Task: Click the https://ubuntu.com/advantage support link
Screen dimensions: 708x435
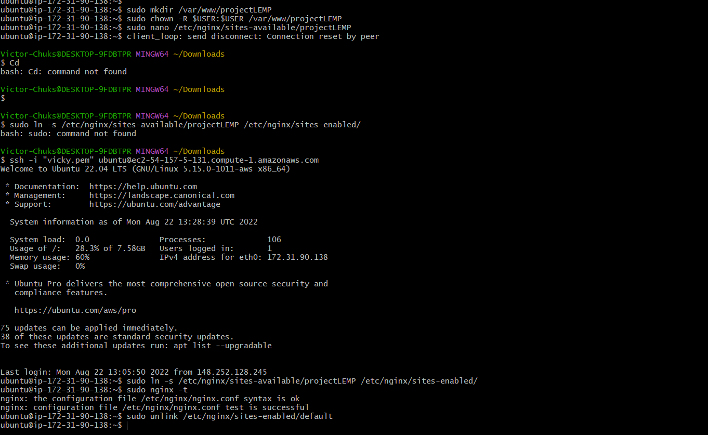Action: [154, 204]
